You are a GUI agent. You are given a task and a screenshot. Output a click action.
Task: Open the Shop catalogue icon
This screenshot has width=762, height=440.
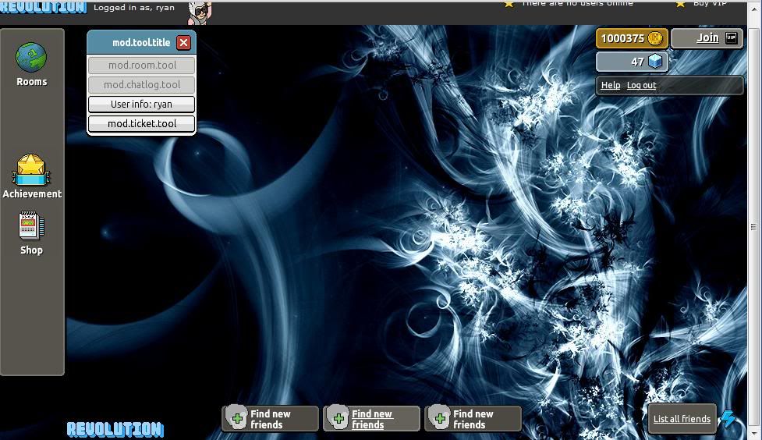pos(31,226)
